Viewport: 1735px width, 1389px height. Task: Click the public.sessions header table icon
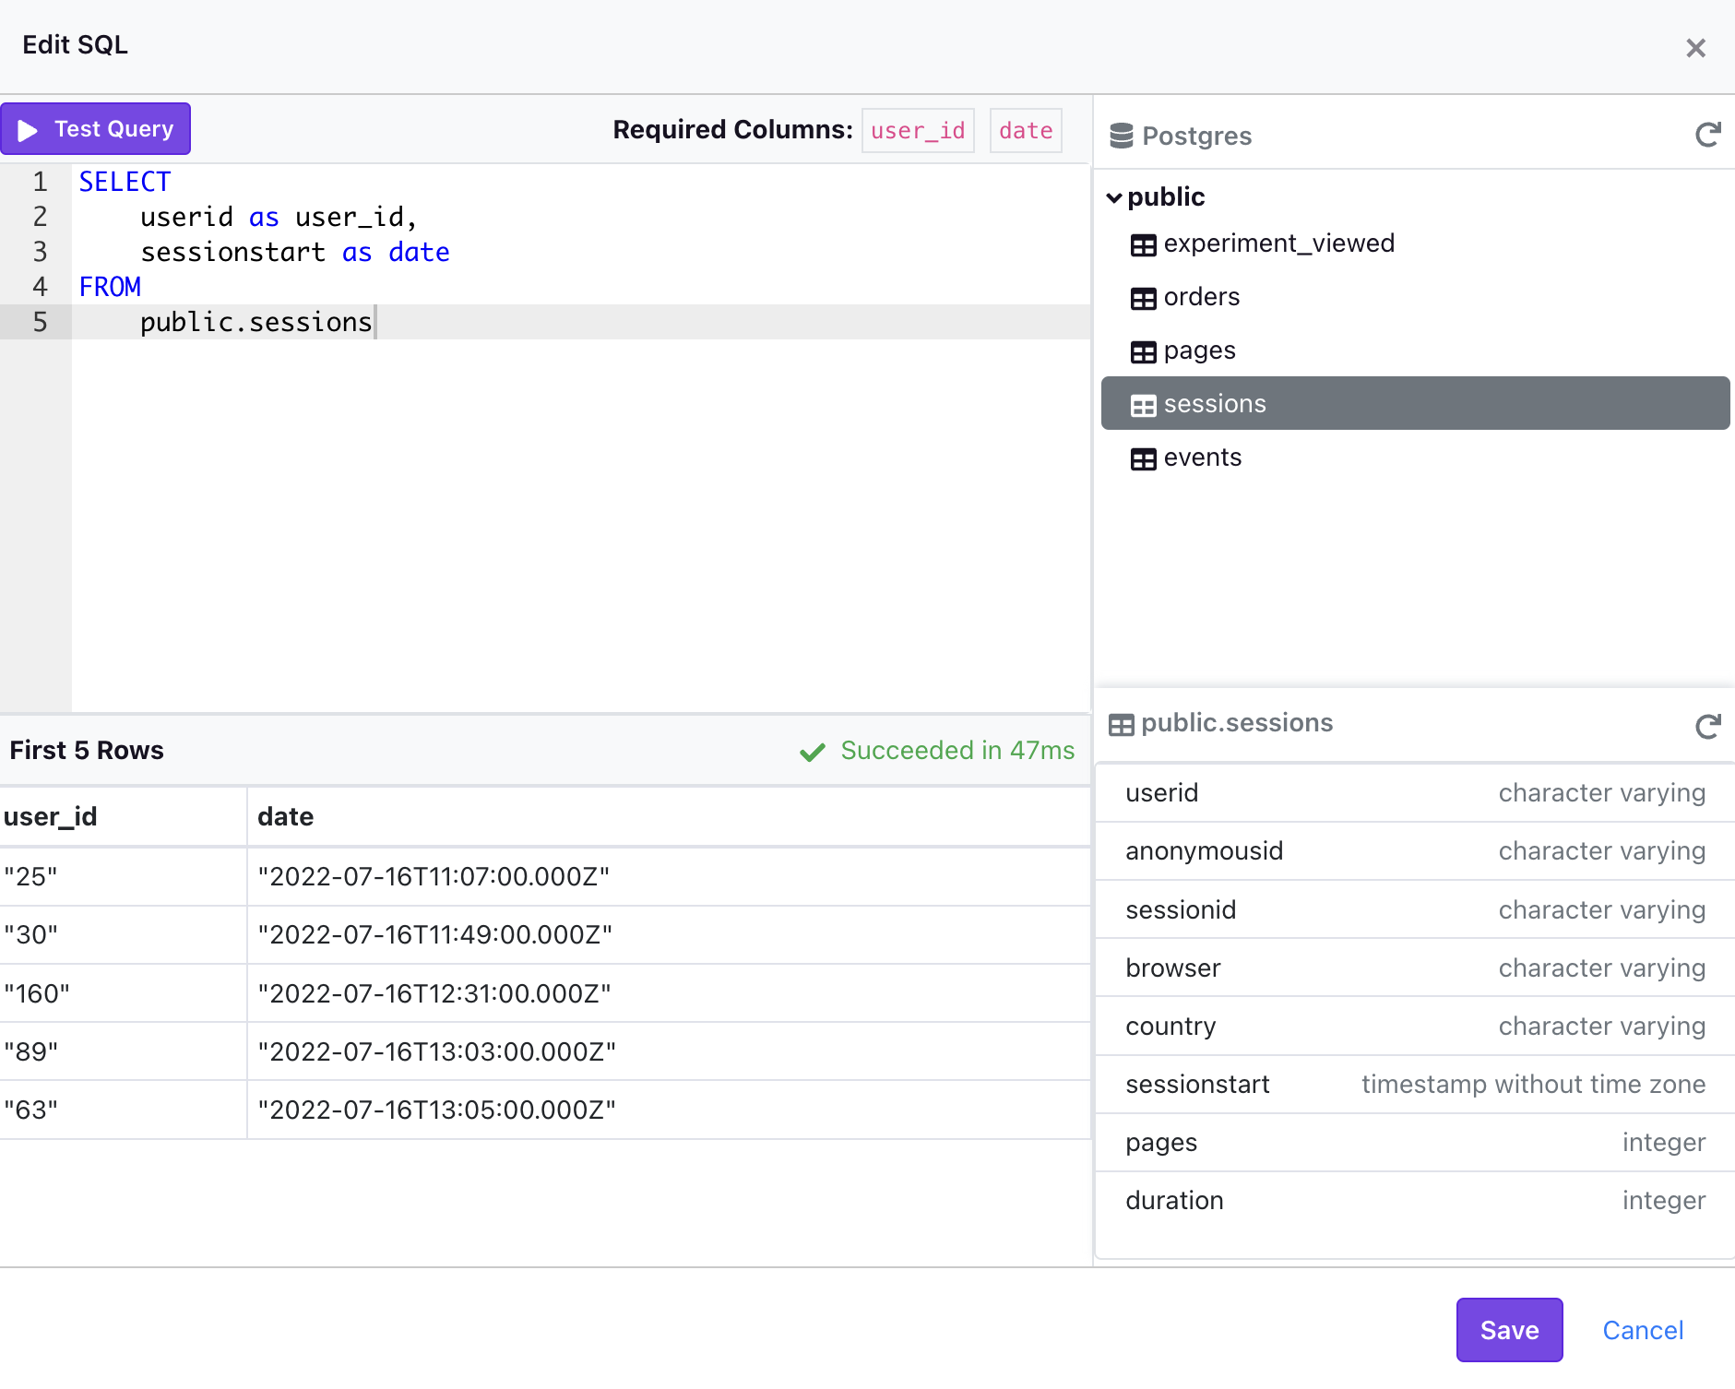(x=1121, y=725)
